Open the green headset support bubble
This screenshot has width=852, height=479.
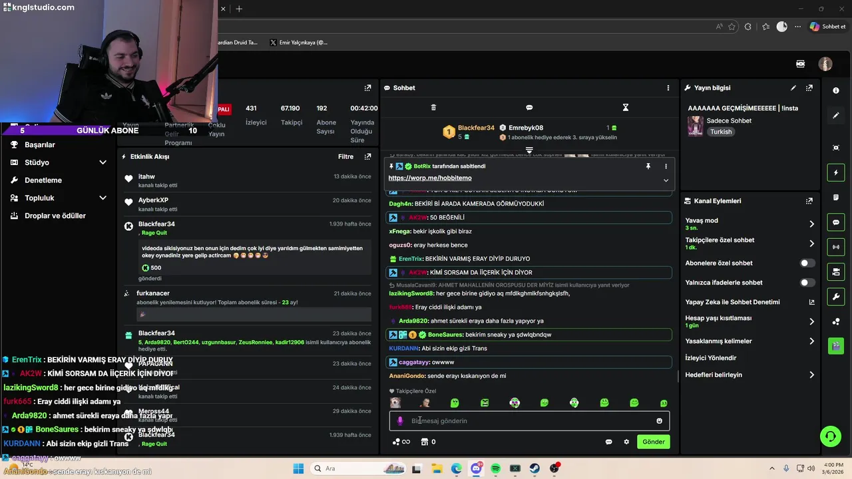click(831, 436)
